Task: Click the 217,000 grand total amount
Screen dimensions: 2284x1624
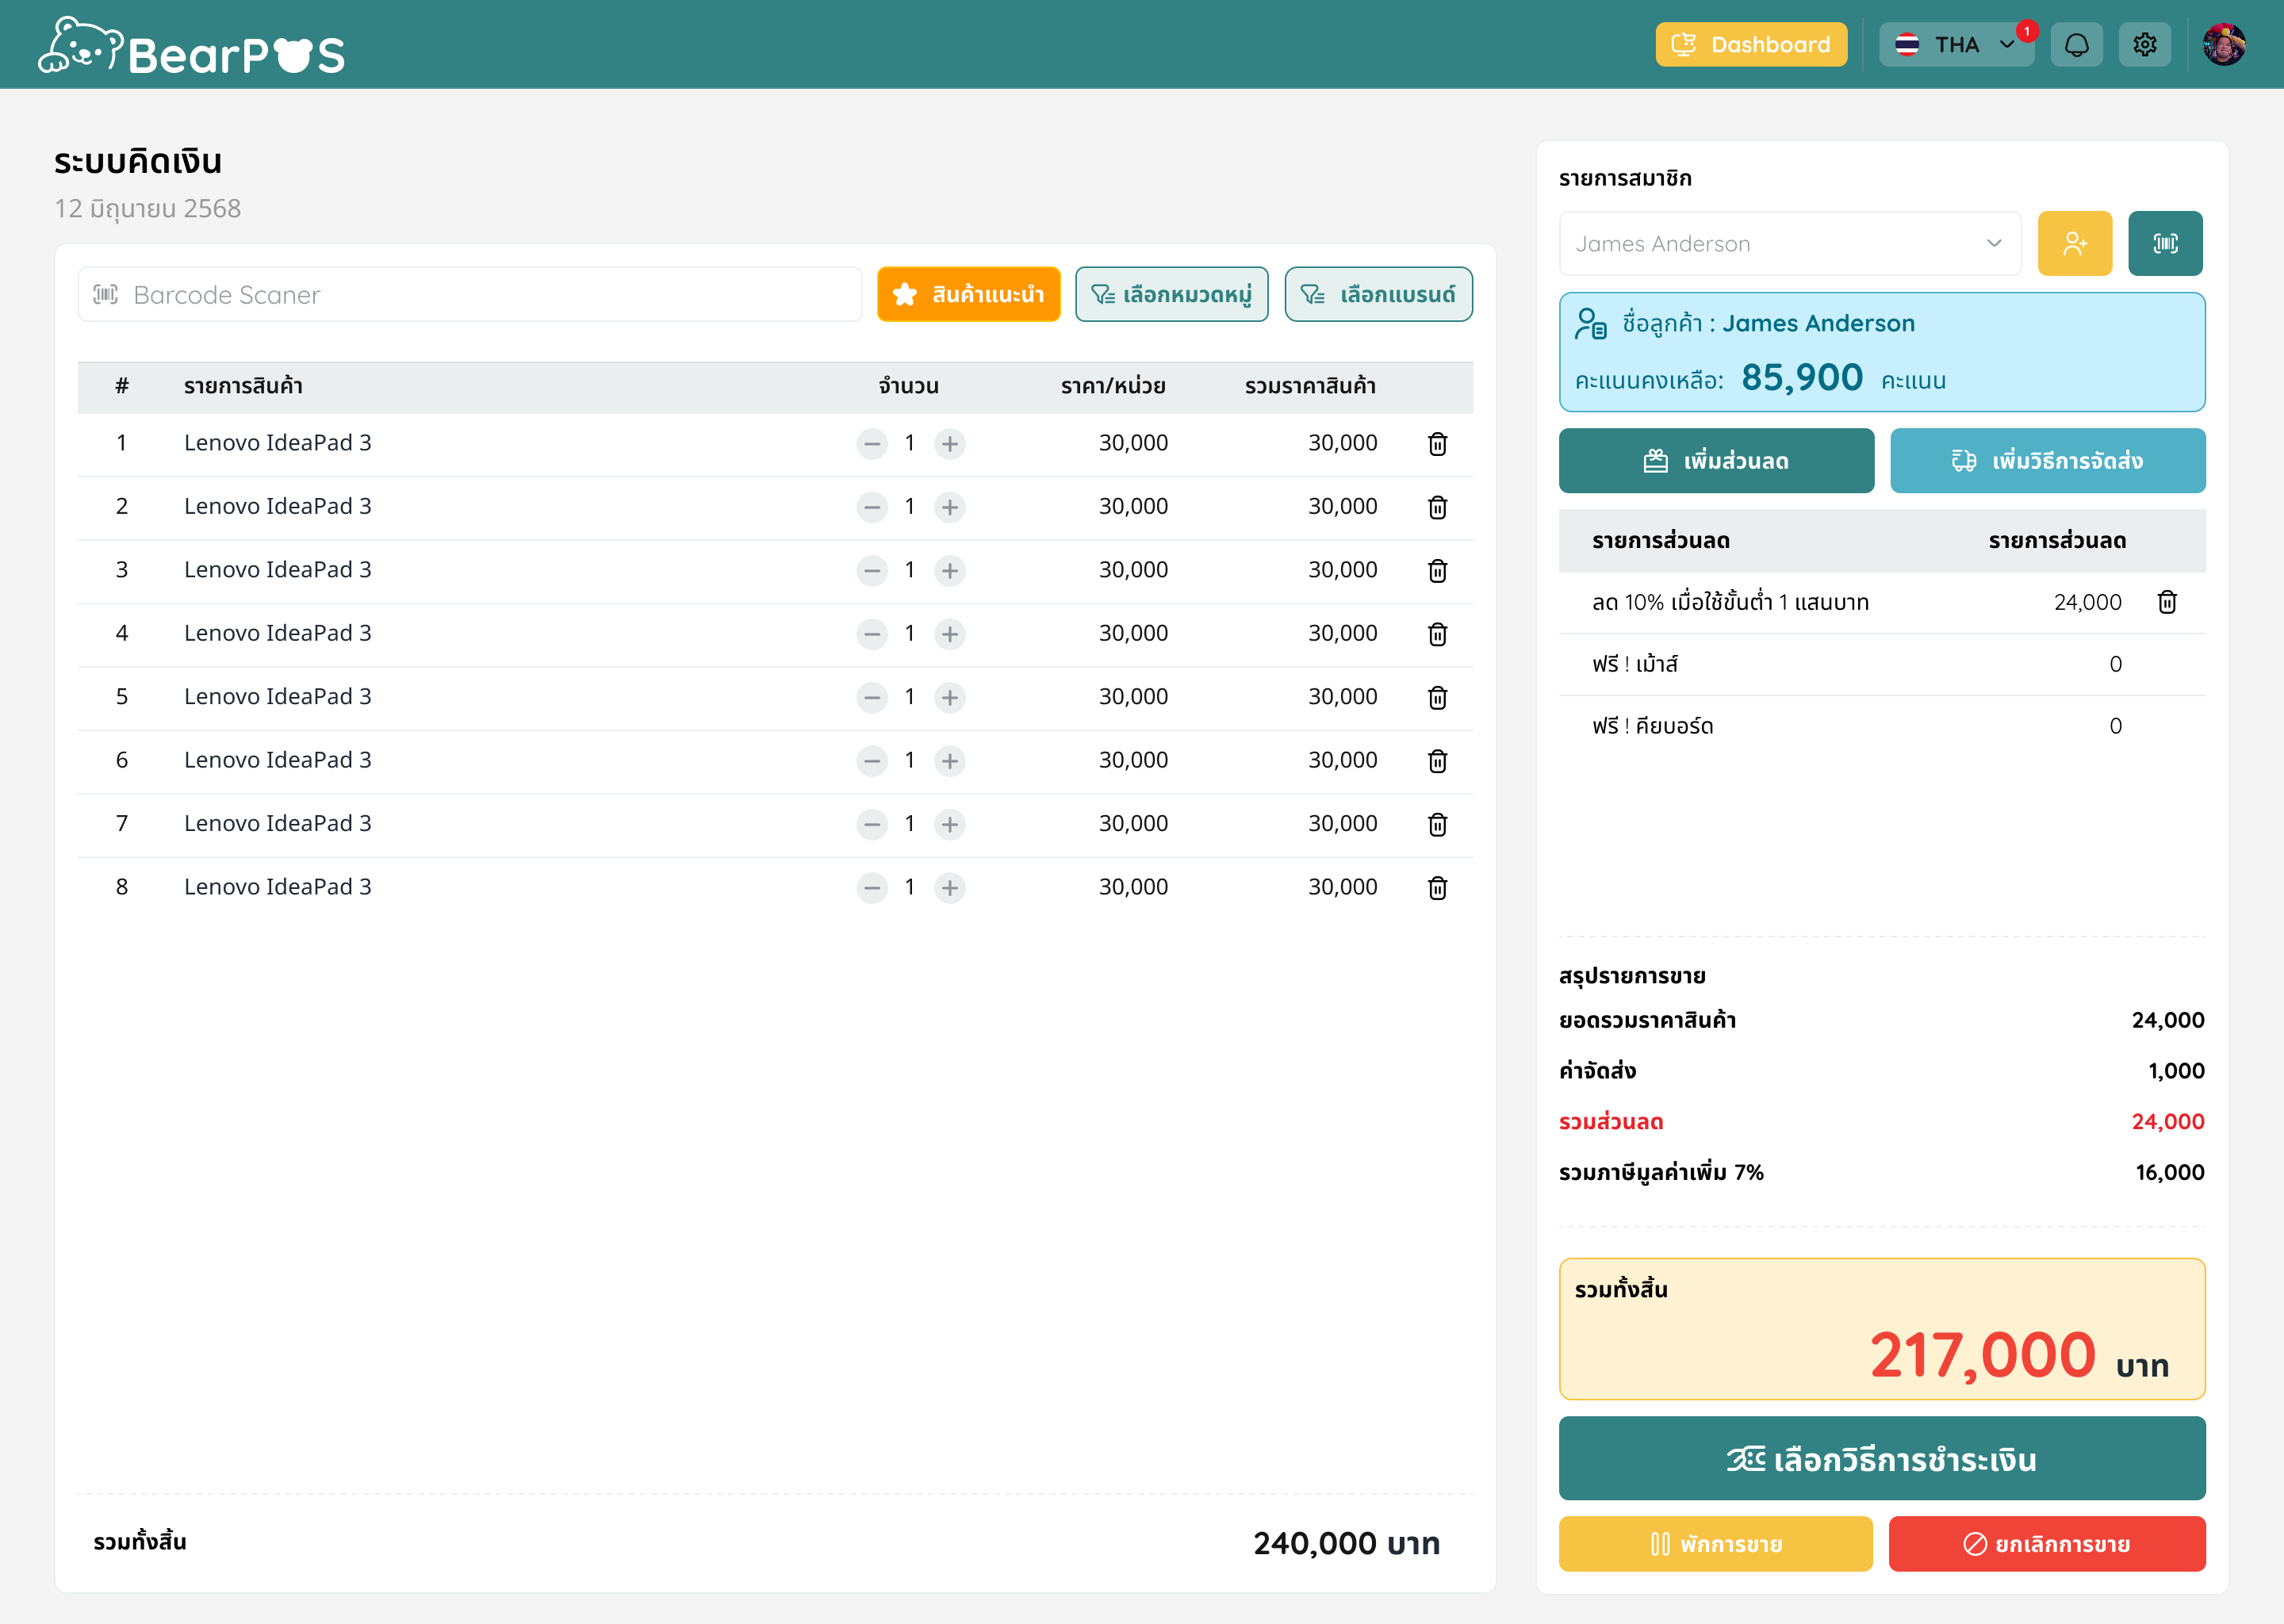Action: (x=1982, y=1355)
